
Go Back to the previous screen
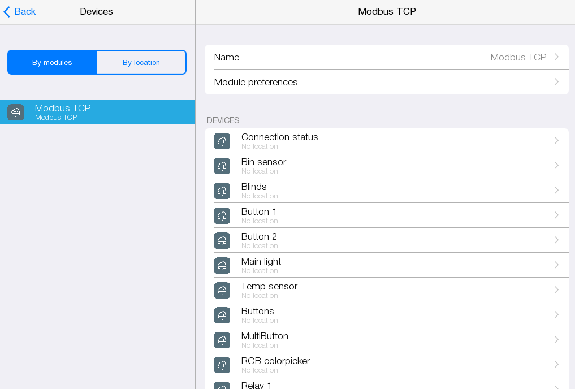[x=19, y=11]
